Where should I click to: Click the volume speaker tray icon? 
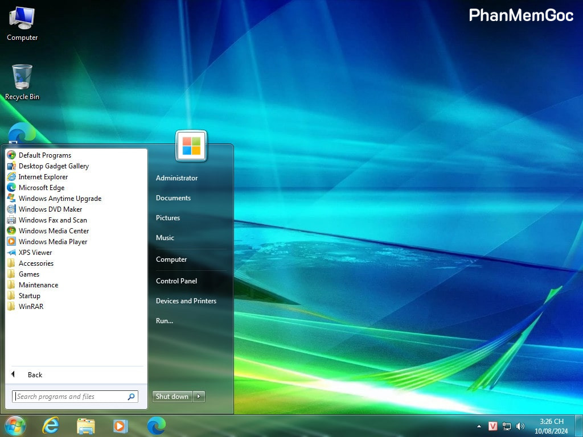(x=520, y=426)
